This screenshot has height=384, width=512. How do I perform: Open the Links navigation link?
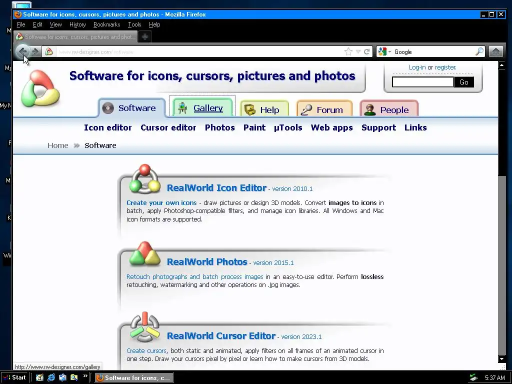click(415, 127)
